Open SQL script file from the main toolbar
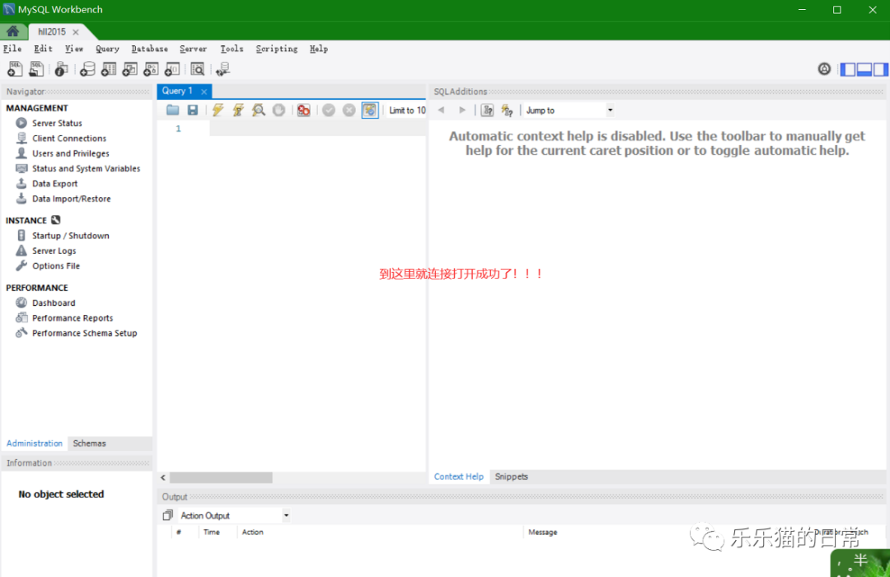The image size is (890, 577). (36, 69)
